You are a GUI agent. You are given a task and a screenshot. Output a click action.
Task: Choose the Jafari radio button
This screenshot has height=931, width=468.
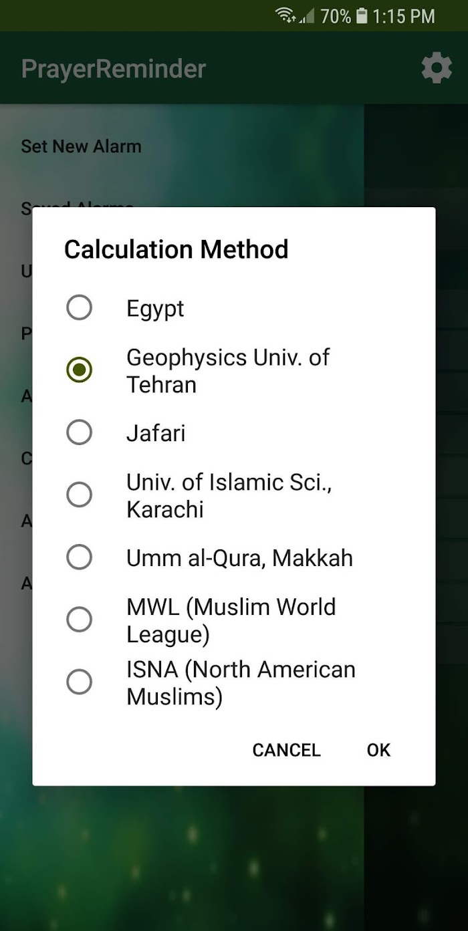tap(79, 432)
